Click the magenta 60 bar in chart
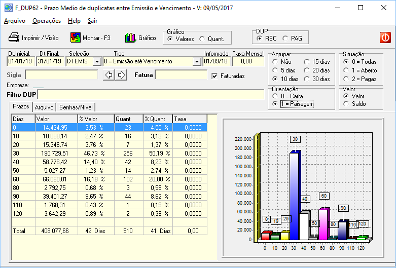Viewport: 396px width, 268px height. (323, 224)
